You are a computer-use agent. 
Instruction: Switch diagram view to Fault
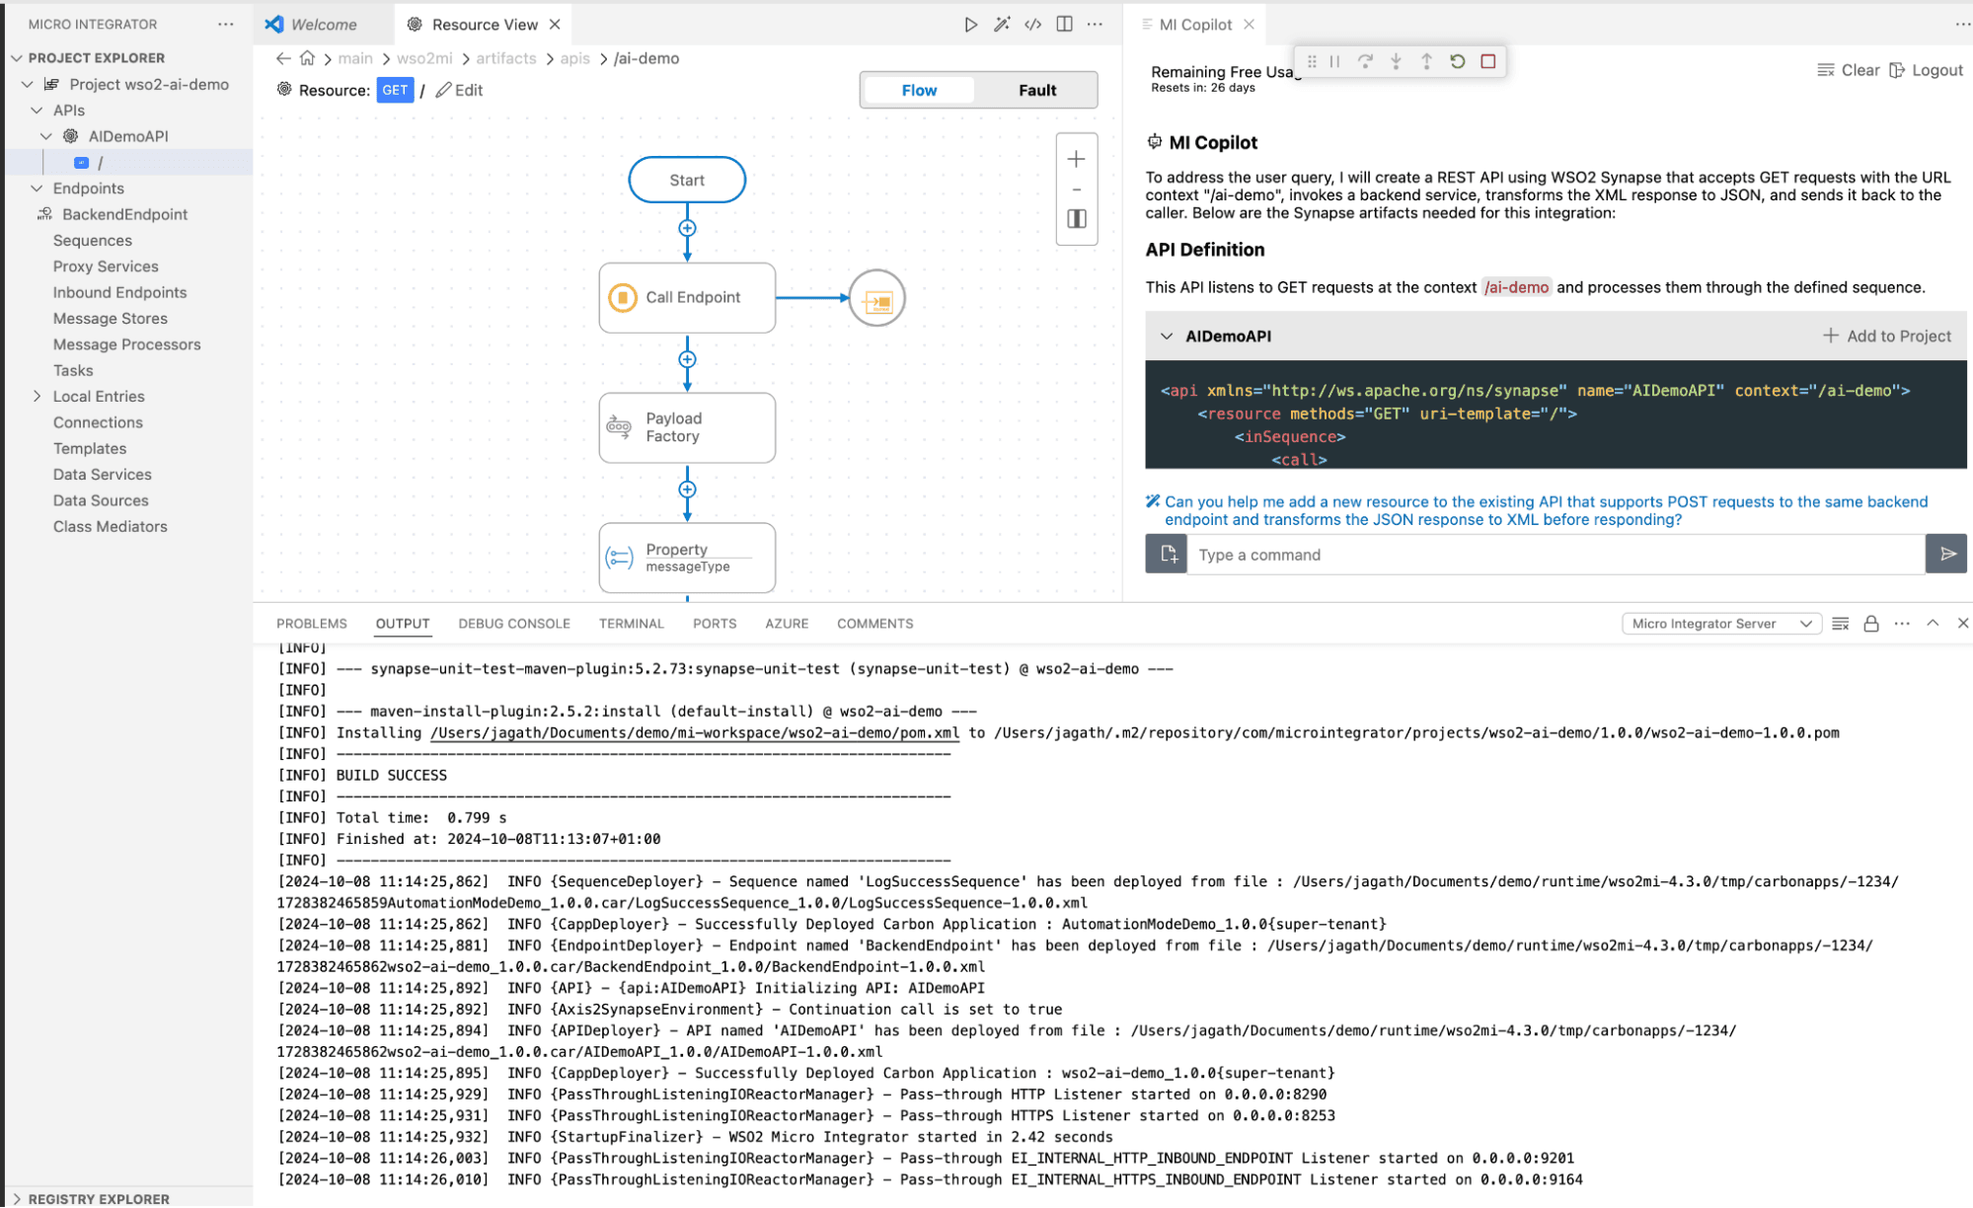(1036, 90)
